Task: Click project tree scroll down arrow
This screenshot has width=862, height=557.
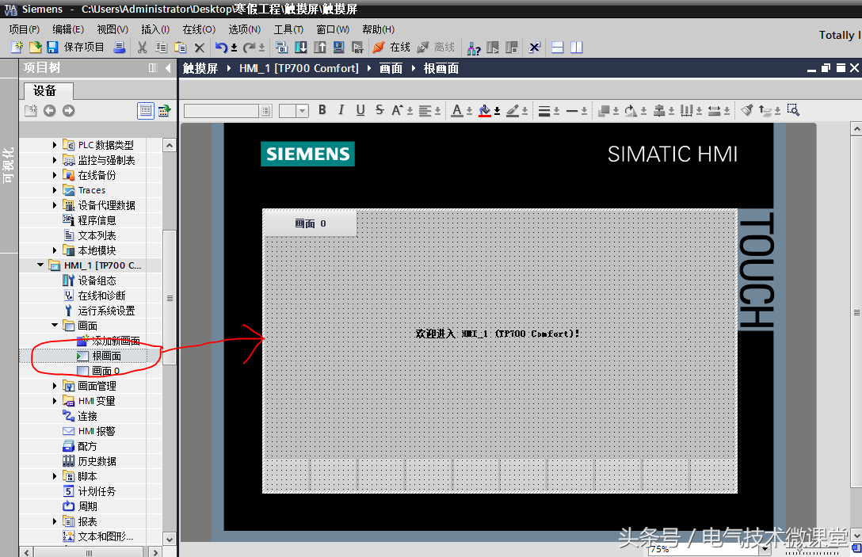Action: pyautogui.click(x=170, y=540)
